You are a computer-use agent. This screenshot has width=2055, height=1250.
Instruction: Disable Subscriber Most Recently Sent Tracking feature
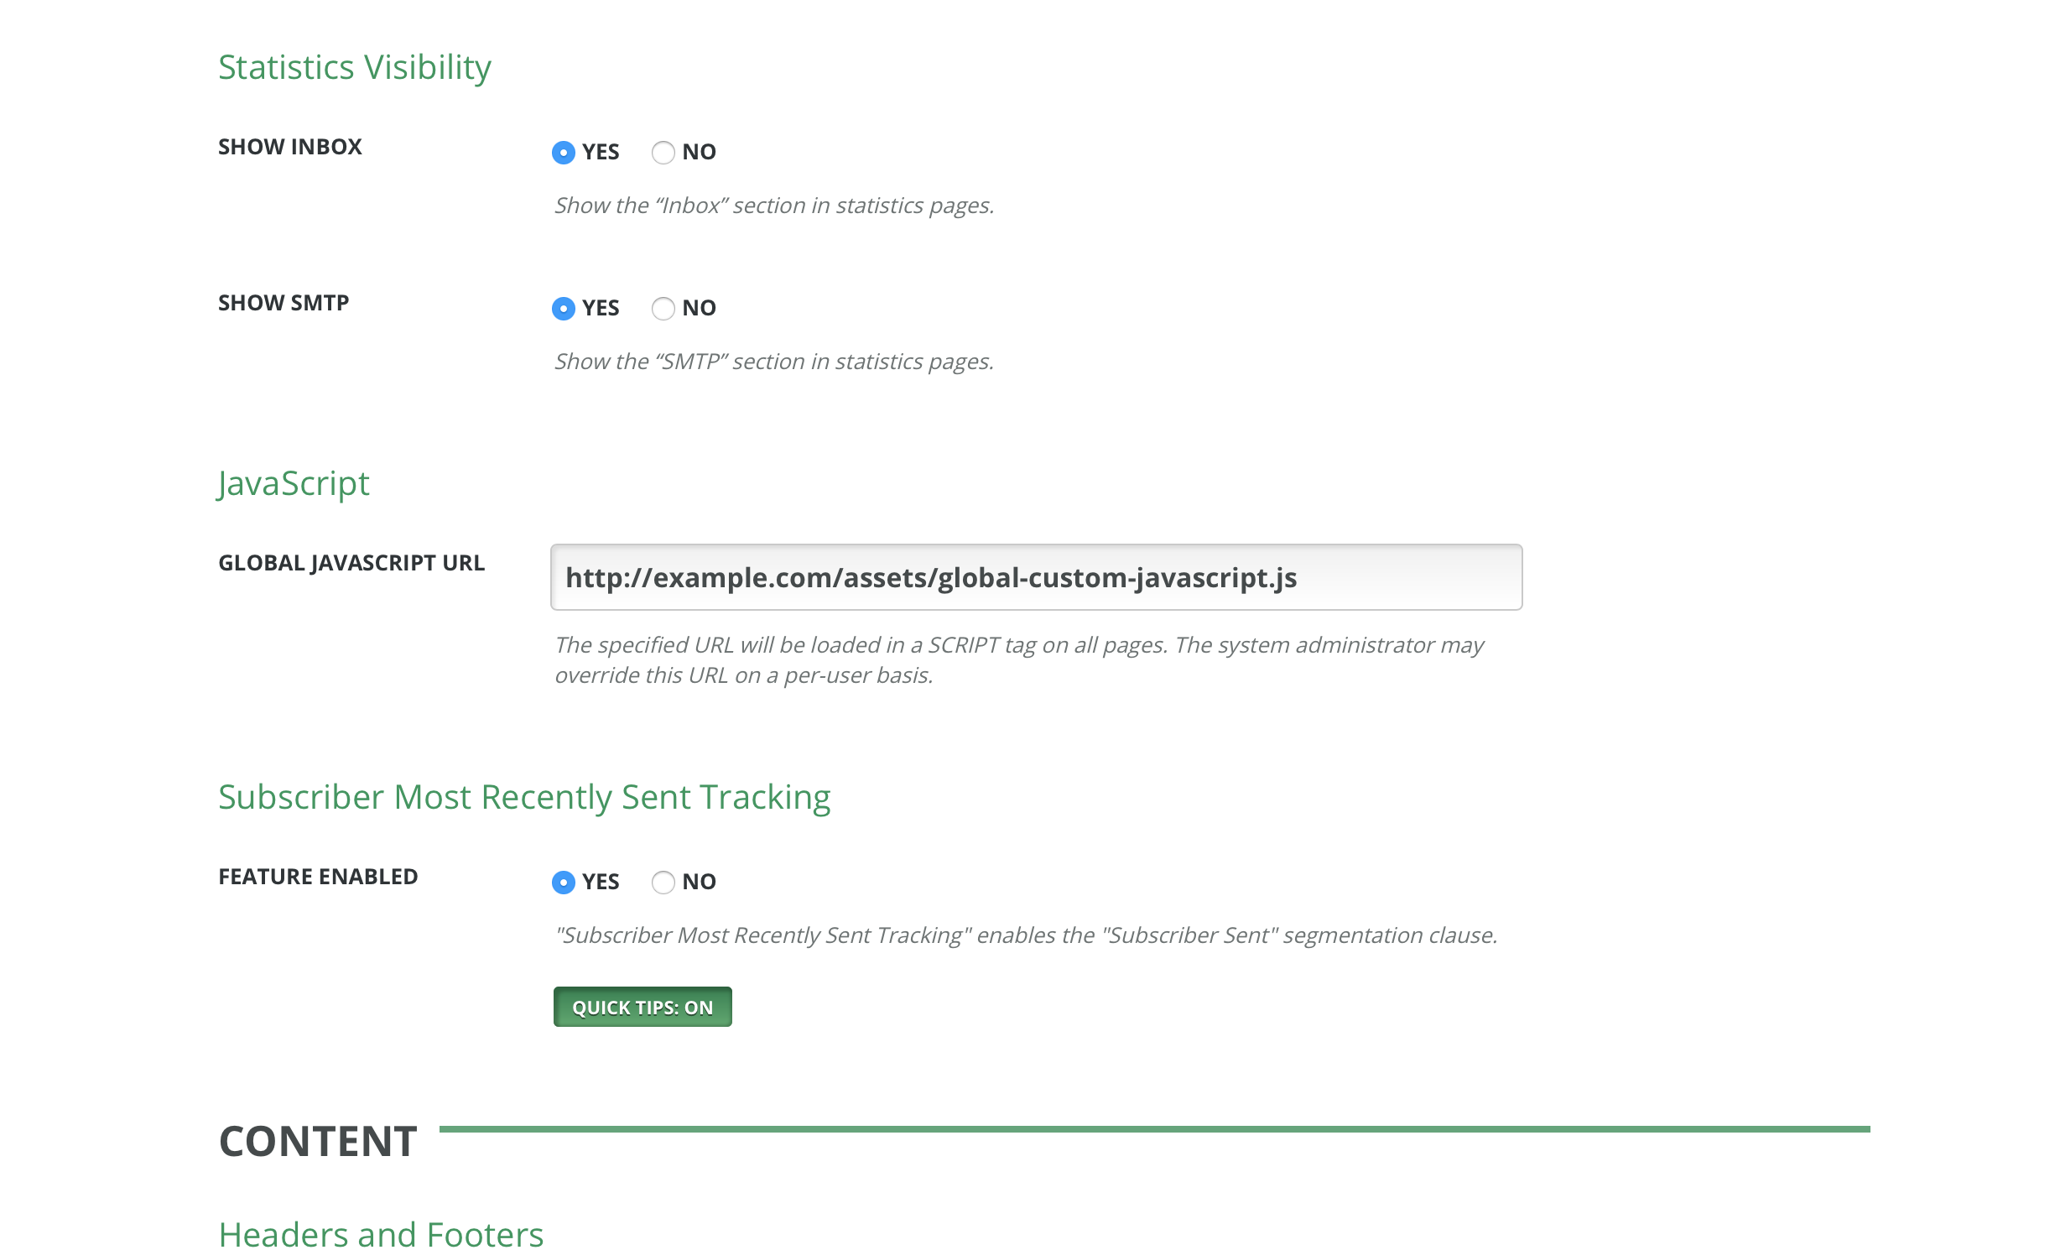[663, 883]
